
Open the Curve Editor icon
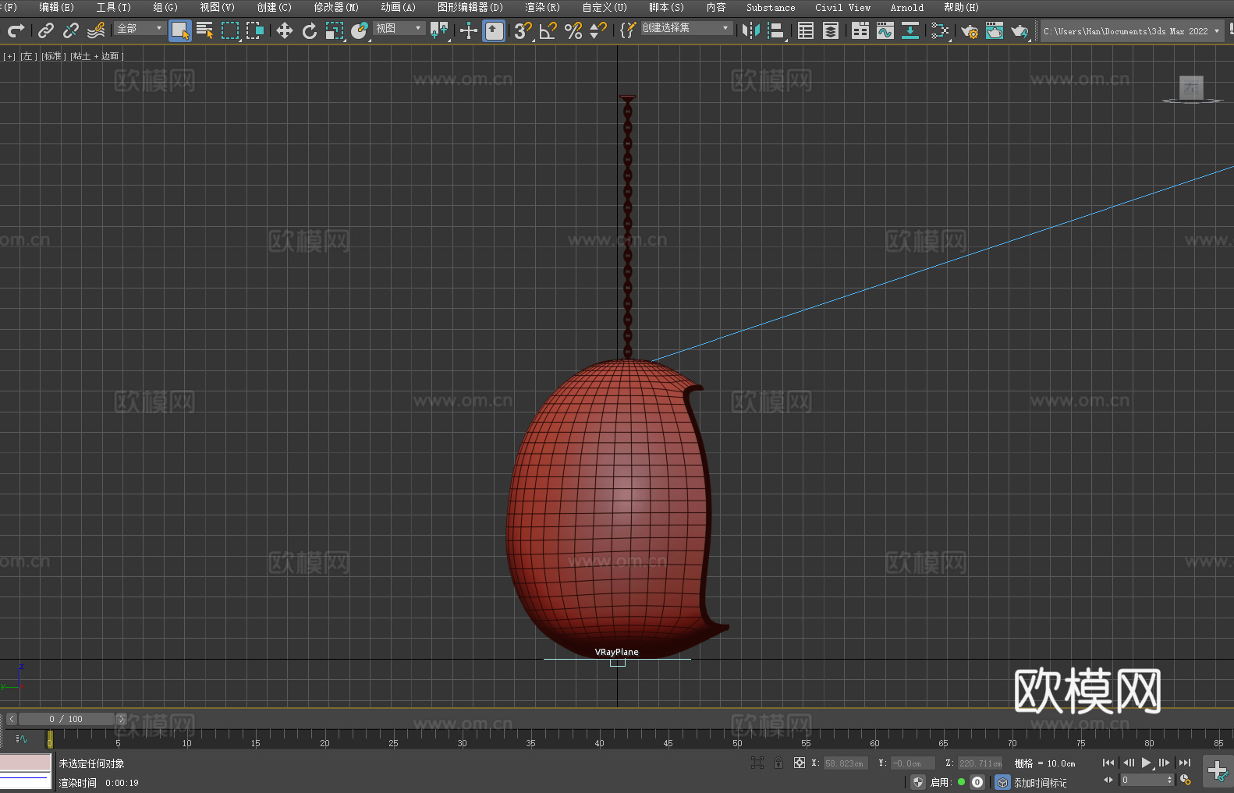point(885,30)
